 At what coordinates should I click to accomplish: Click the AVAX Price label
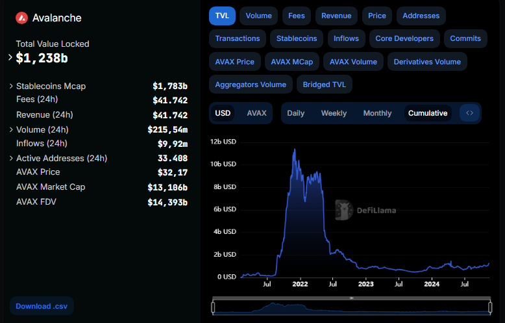38,172
